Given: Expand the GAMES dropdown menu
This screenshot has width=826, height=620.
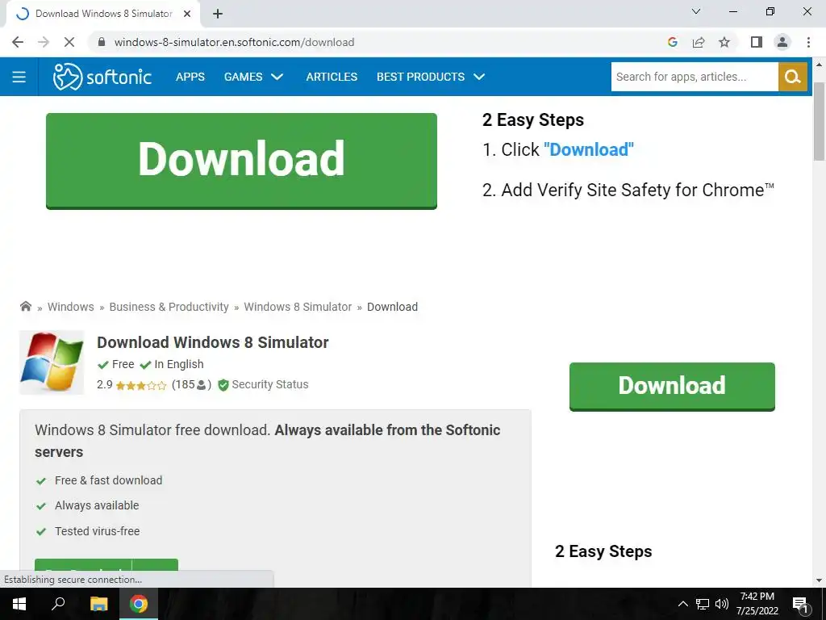Looking at the screenshot, I should (x=254, y=77).
